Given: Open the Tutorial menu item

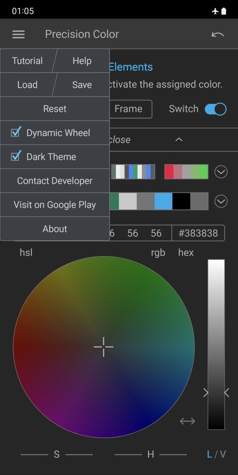Looking at the screenshot, I should [27, 61].
